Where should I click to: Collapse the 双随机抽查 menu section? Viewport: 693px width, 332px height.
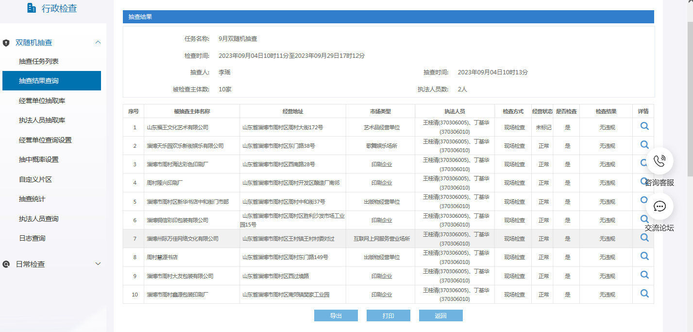[98, 42]
